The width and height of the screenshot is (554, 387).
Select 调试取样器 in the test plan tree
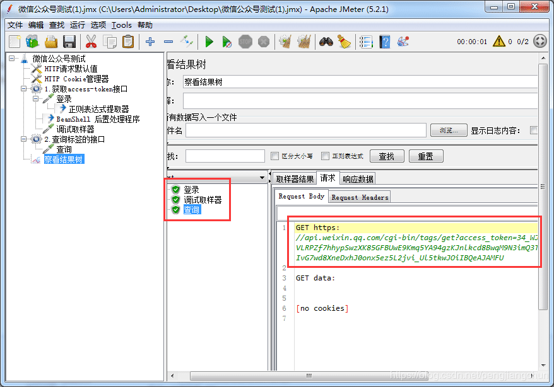click(x=75, y=129)
